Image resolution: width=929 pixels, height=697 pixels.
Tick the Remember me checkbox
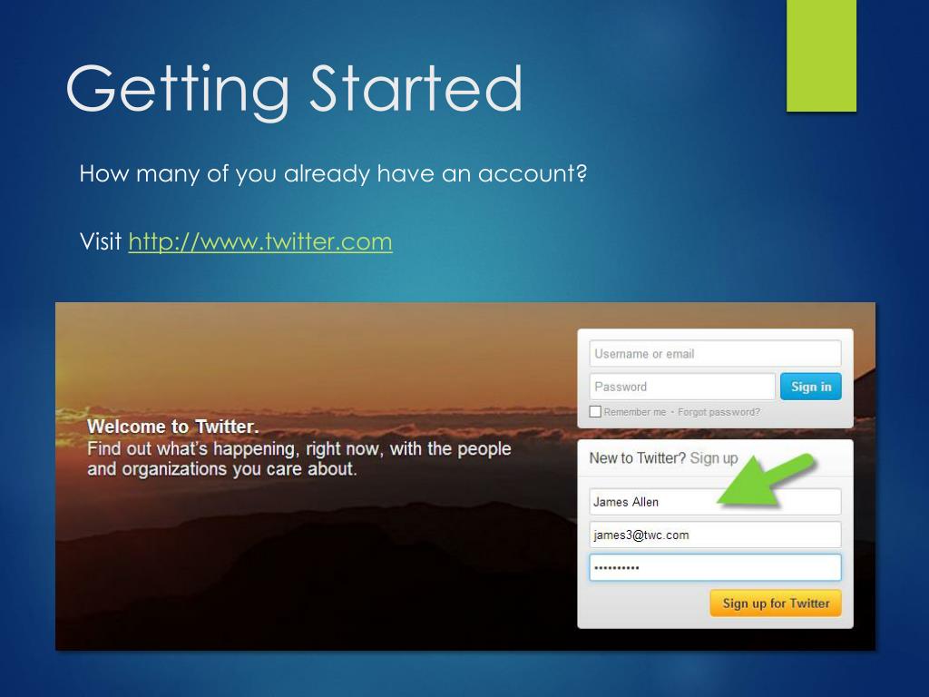click(x=595, y=411)
